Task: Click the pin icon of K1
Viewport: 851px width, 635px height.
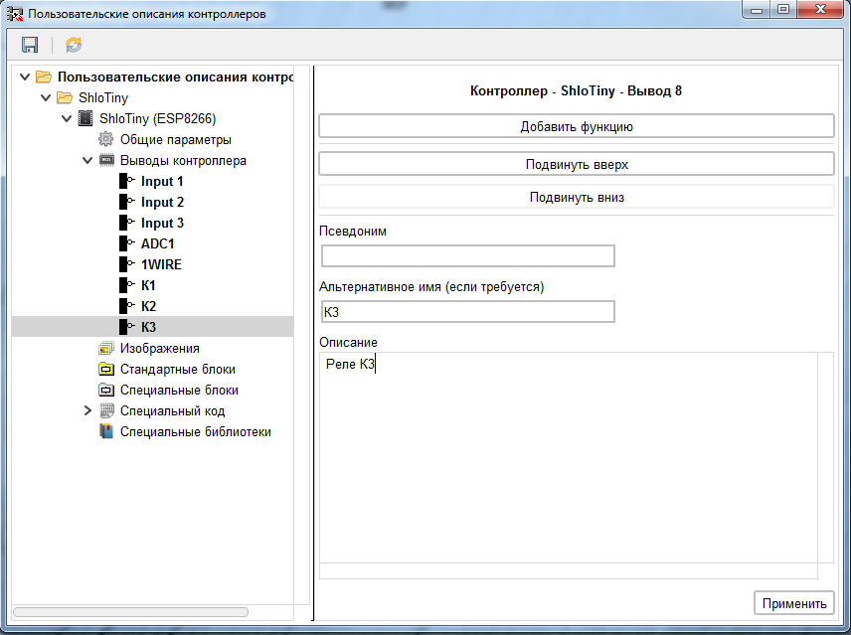Action: tap(127, 285)
